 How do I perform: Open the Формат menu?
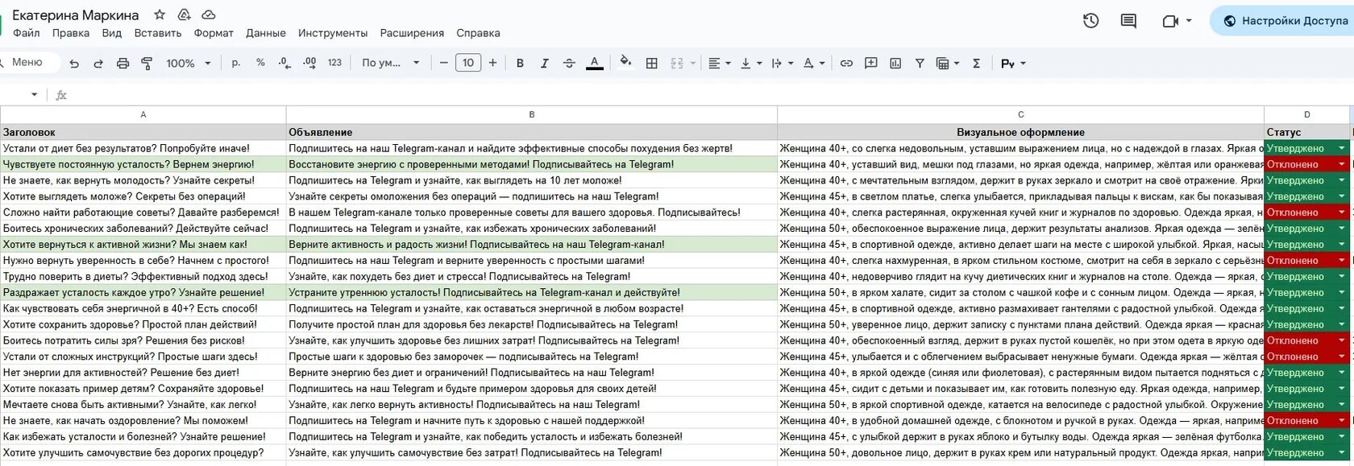tap(214, 33)
